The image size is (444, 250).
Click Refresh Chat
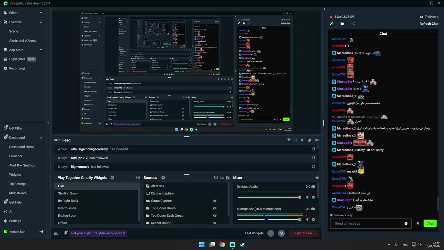coord(429,24)
